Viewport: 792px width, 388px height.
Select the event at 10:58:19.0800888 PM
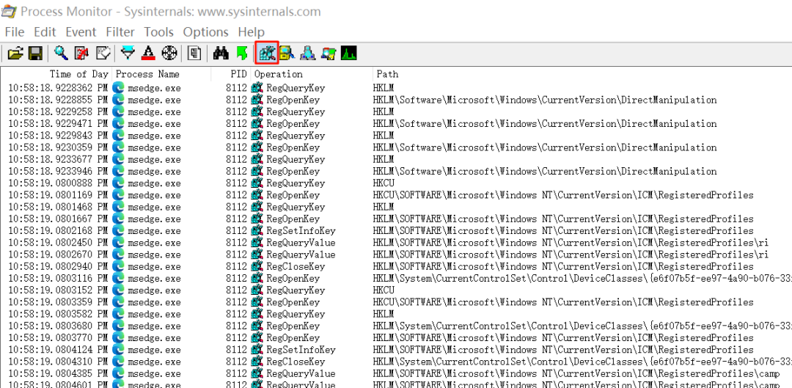pyautogui.click(x=396, y=183)
